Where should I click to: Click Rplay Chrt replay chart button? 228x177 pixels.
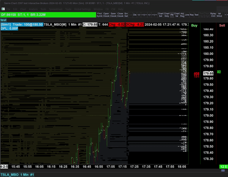tap(213, 15)
